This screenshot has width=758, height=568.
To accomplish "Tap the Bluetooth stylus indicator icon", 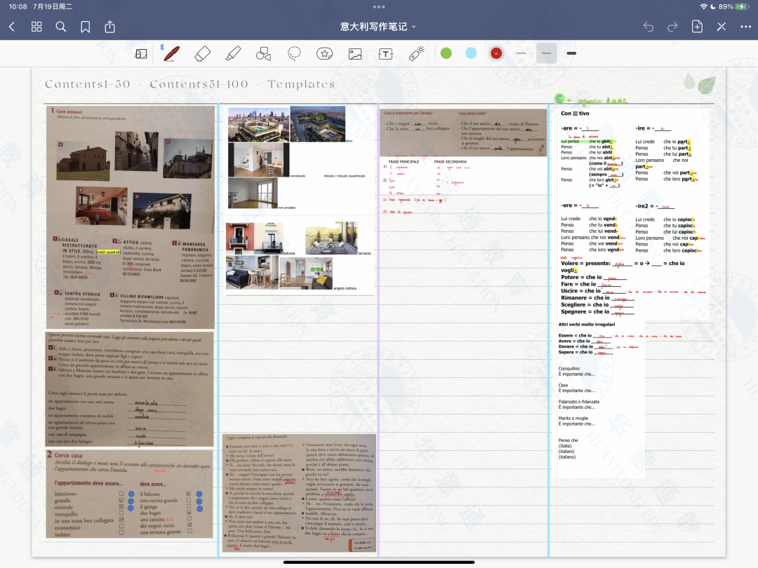I will tap(162, 48).
